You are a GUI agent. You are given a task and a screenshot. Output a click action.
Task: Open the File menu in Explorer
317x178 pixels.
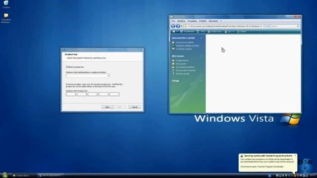tap(173, 21)
